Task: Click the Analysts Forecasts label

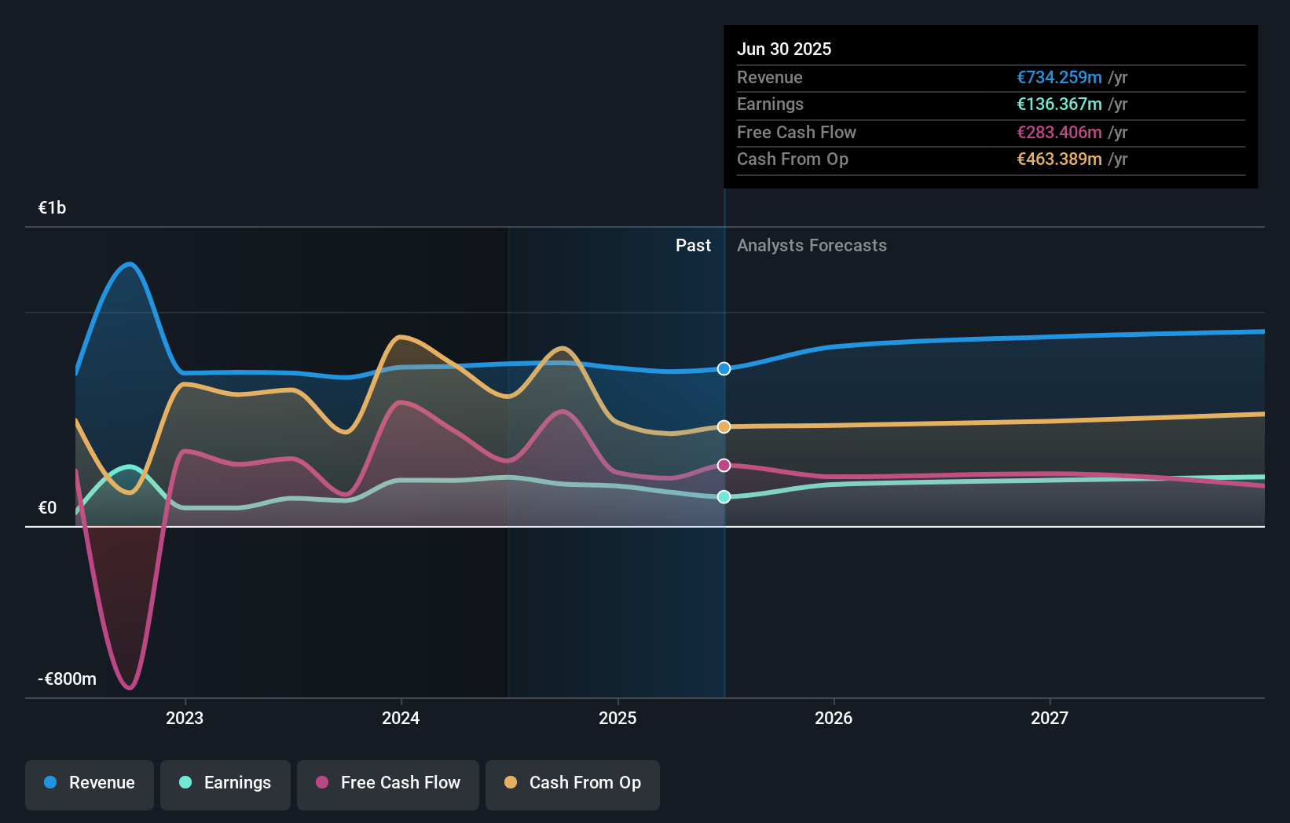Action: 812,245
